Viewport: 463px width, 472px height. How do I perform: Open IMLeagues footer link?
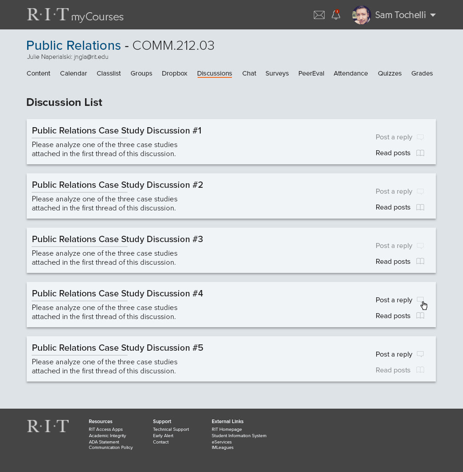pyautogui.click(x=222, y=447)
